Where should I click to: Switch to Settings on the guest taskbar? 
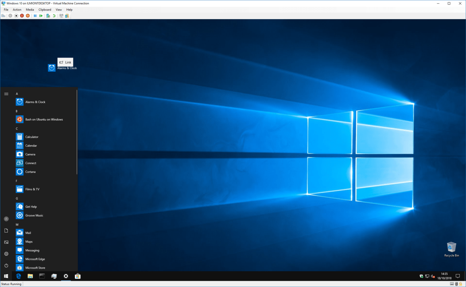click(x=66, y=276)
